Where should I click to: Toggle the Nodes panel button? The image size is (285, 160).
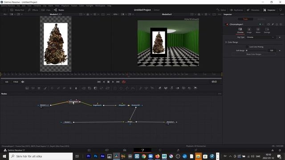[59, 10]
